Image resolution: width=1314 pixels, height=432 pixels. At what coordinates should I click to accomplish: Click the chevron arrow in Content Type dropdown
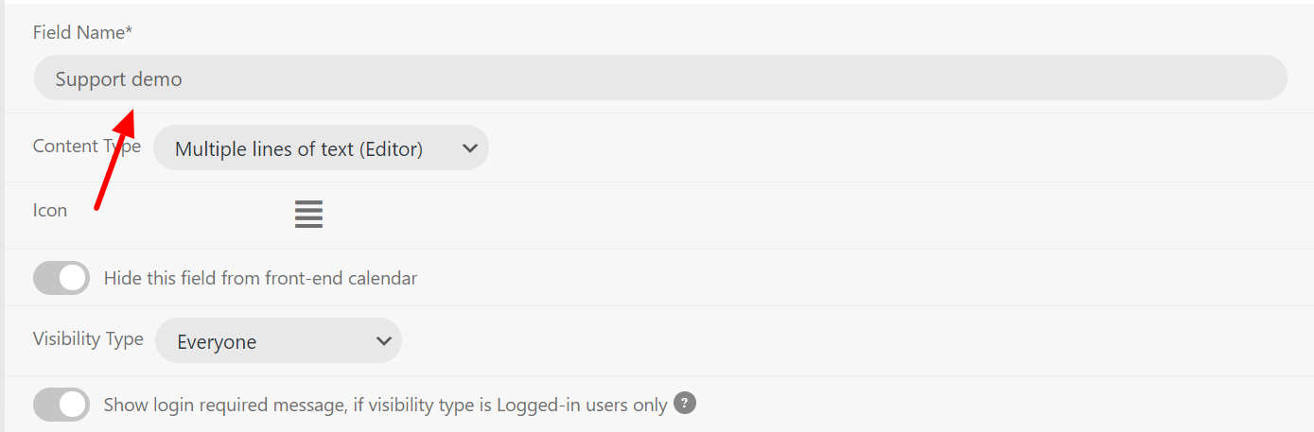pos(470,148)
